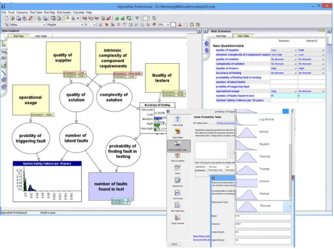
Task: Open the Dialog font family dropdown
Action: [27, 25]
